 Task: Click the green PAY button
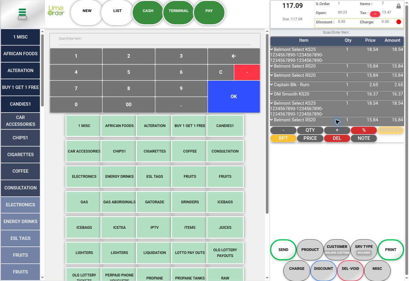coord(209,12)
